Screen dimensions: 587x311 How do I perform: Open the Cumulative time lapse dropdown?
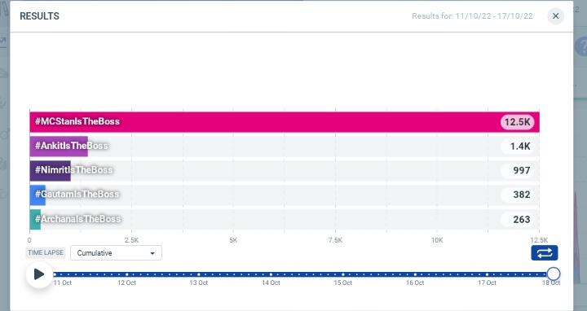coord(116,253)
